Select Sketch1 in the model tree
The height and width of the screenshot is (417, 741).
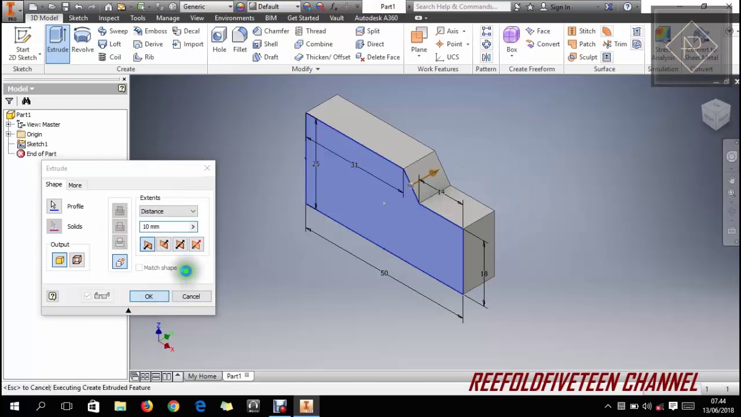click(x=37, y=144)
